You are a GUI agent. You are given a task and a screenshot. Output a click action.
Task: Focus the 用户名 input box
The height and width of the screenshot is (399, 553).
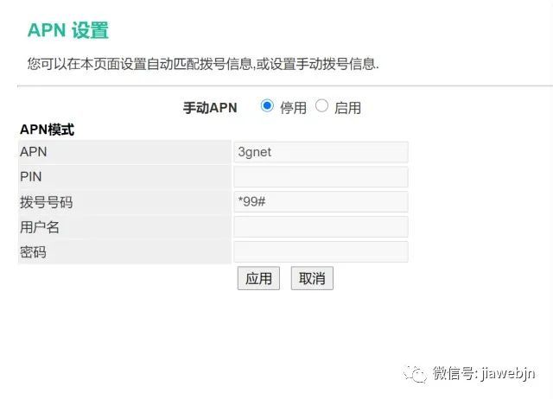pyautogui.click(x=321, y=227)
